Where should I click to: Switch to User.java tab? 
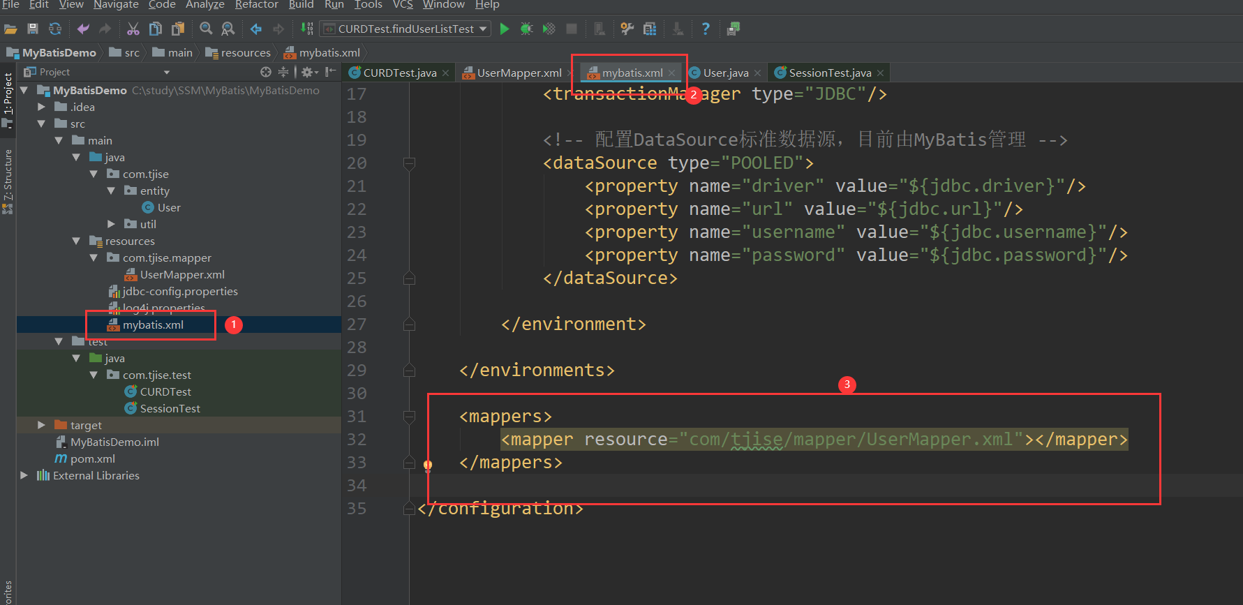725,73
